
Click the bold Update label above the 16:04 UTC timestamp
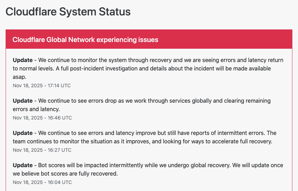23,165
